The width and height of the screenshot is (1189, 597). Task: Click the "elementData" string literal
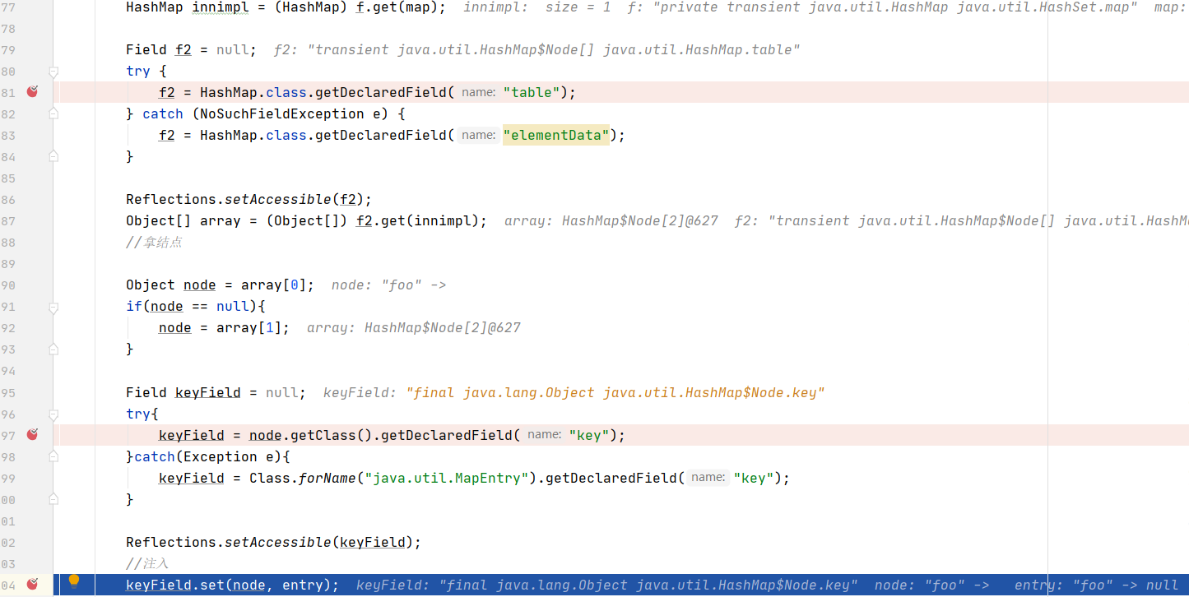(x=556, y=135)
